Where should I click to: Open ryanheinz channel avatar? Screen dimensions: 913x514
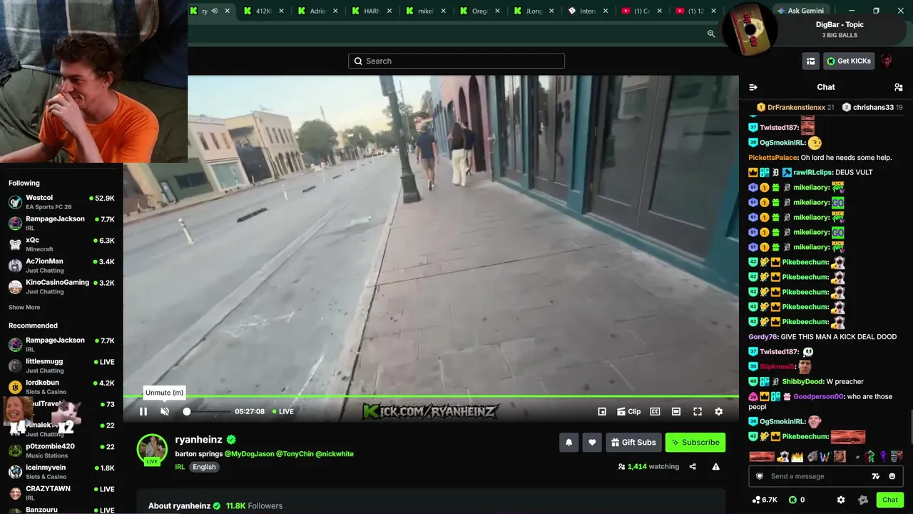[152, 449]
